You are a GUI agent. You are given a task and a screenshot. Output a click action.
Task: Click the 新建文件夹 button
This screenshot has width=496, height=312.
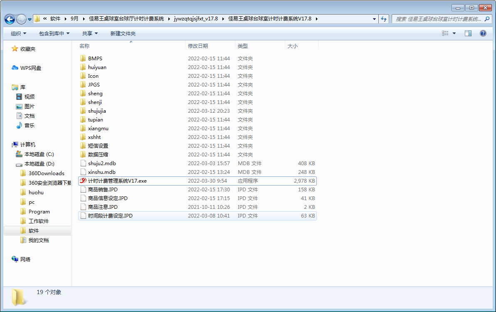[x=123, y=33]
